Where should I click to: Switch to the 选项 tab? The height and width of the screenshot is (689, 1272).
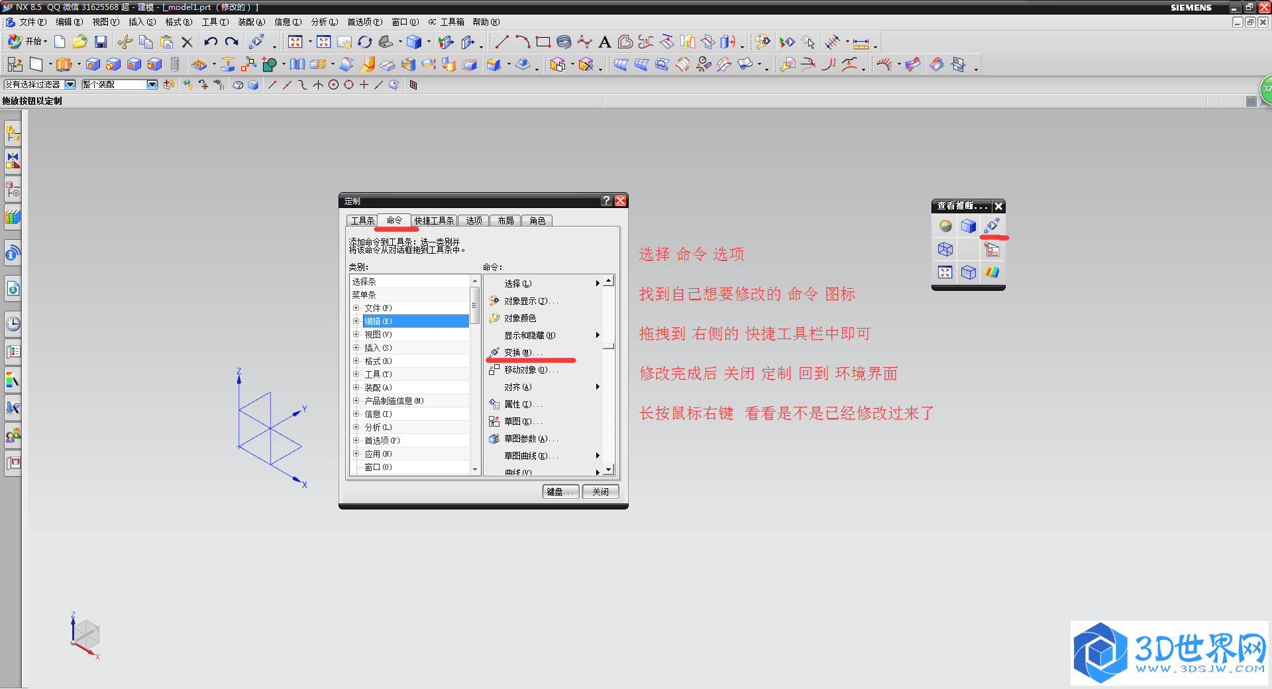pyautogui.click(x=474, y=221)
